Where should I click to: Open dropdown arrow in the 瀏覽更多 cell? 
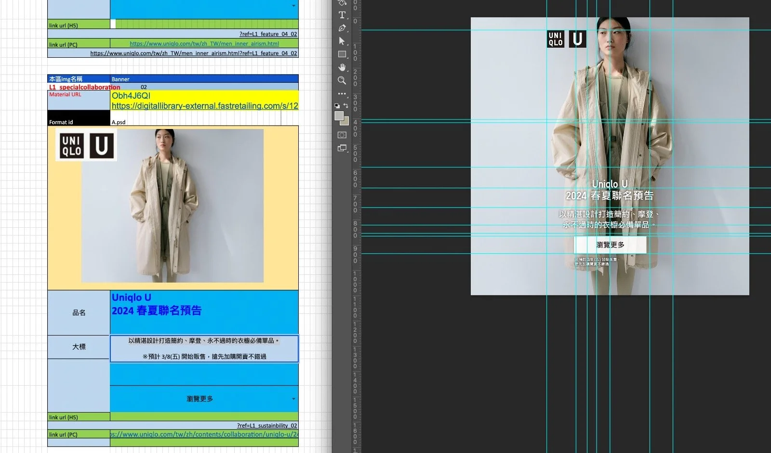click(293, 399)
